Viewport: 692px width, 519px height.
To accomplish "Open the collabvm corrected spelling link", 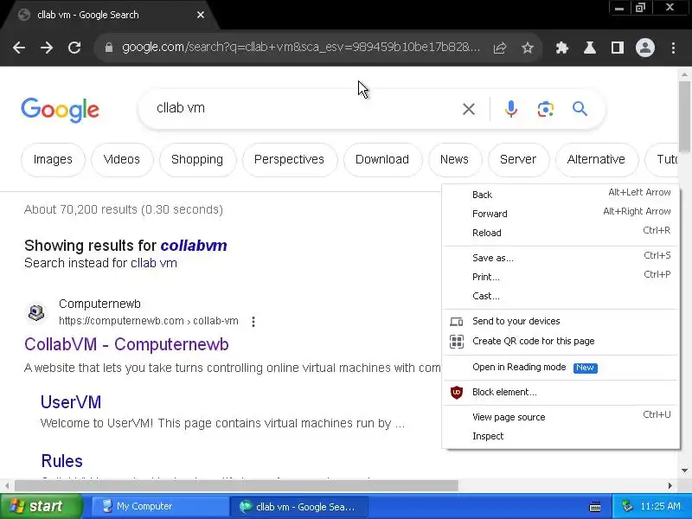I will click(x=193, y=246).
